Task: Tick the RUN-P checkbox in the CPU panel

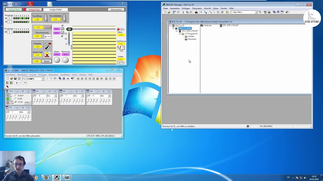Action: click(x=16, y=96)
